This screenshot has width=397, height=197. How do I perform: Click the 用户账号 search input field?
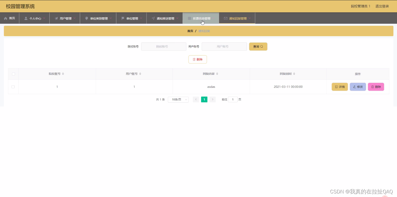(224, 47)
